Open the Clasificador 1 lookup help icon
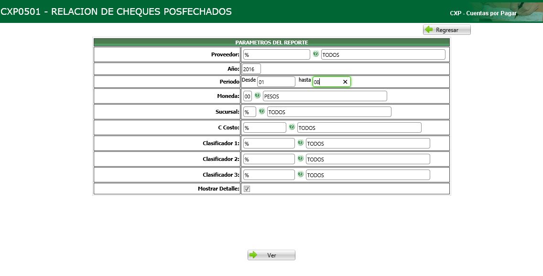This screenshot has height=276, width=543. click(300, 143)
